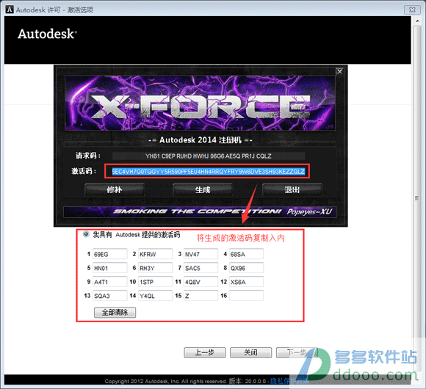This screenshot has width=426, height=389.
Task: Click activation field 13 containing SQA3
Action: pyautogui.click(x=109, y=296)
